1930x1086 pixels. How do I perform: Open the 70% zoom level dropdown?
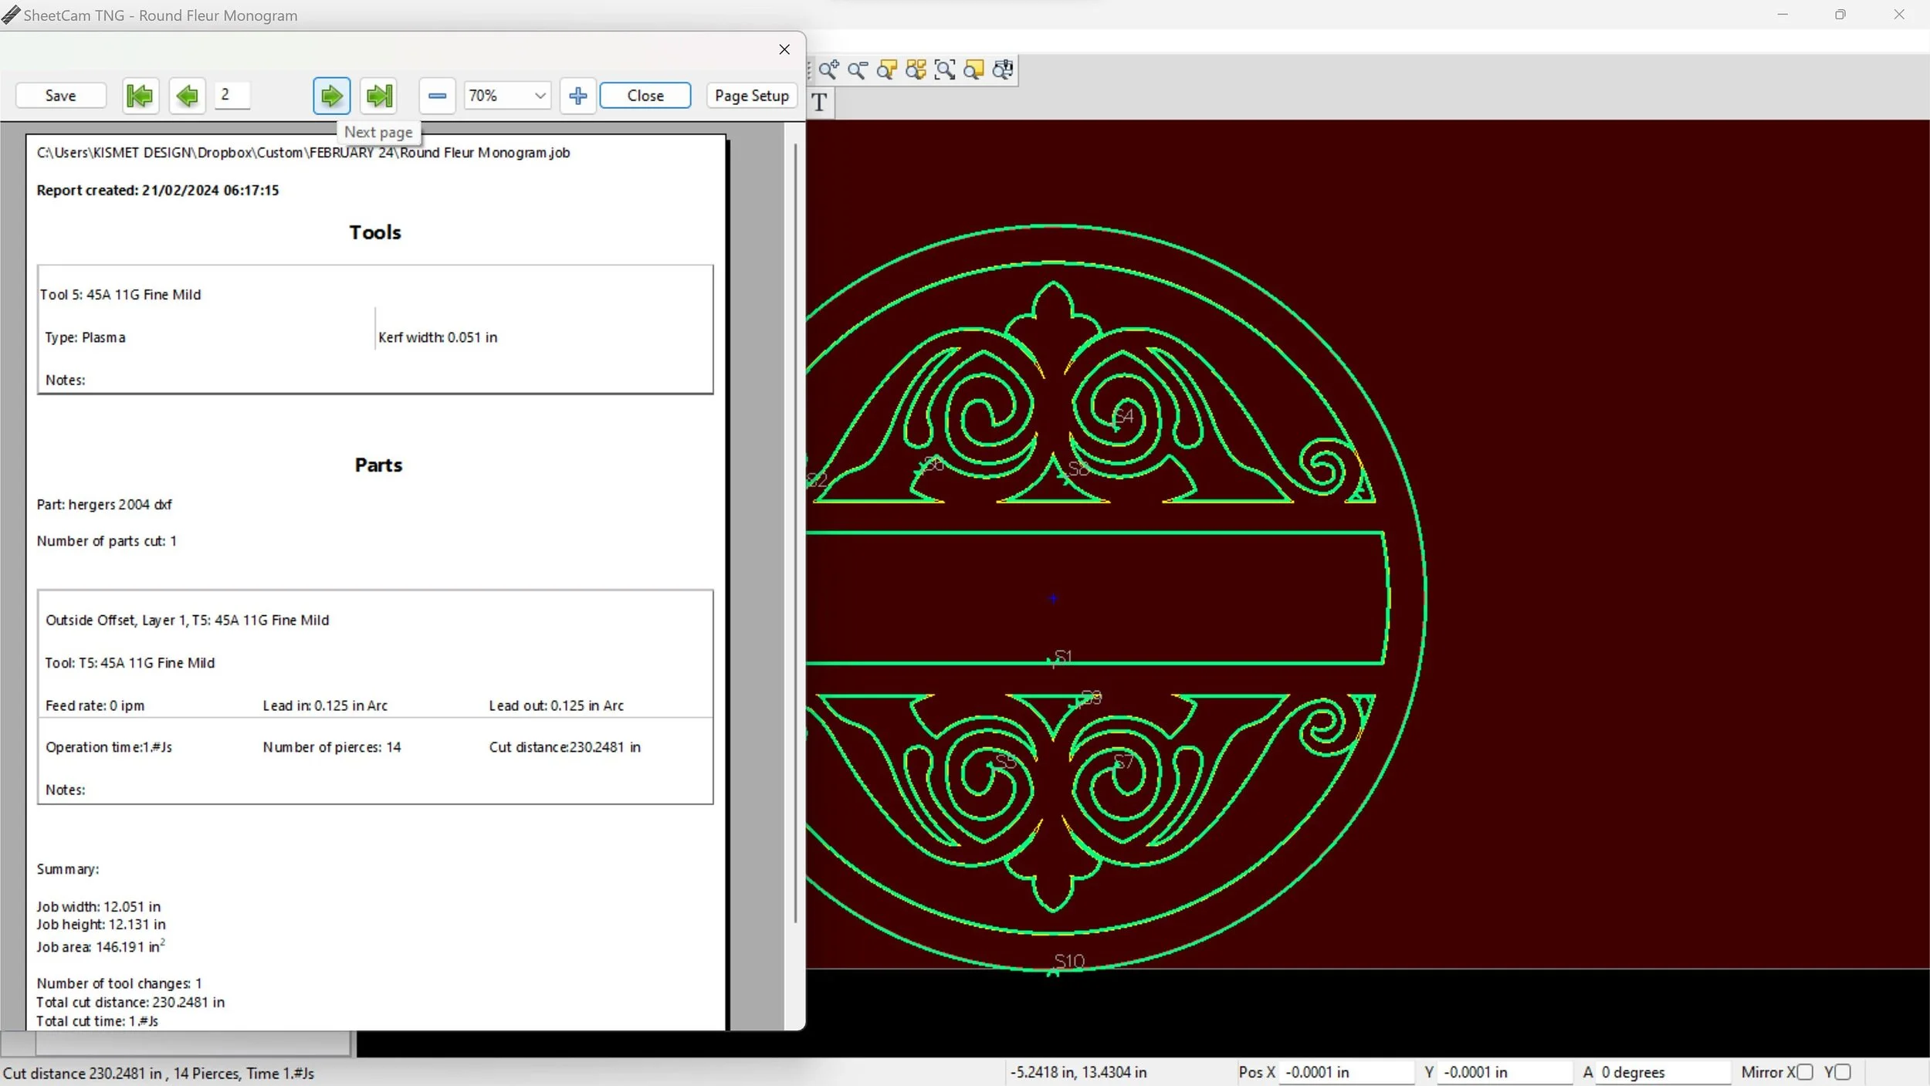(x=540, y=96)
